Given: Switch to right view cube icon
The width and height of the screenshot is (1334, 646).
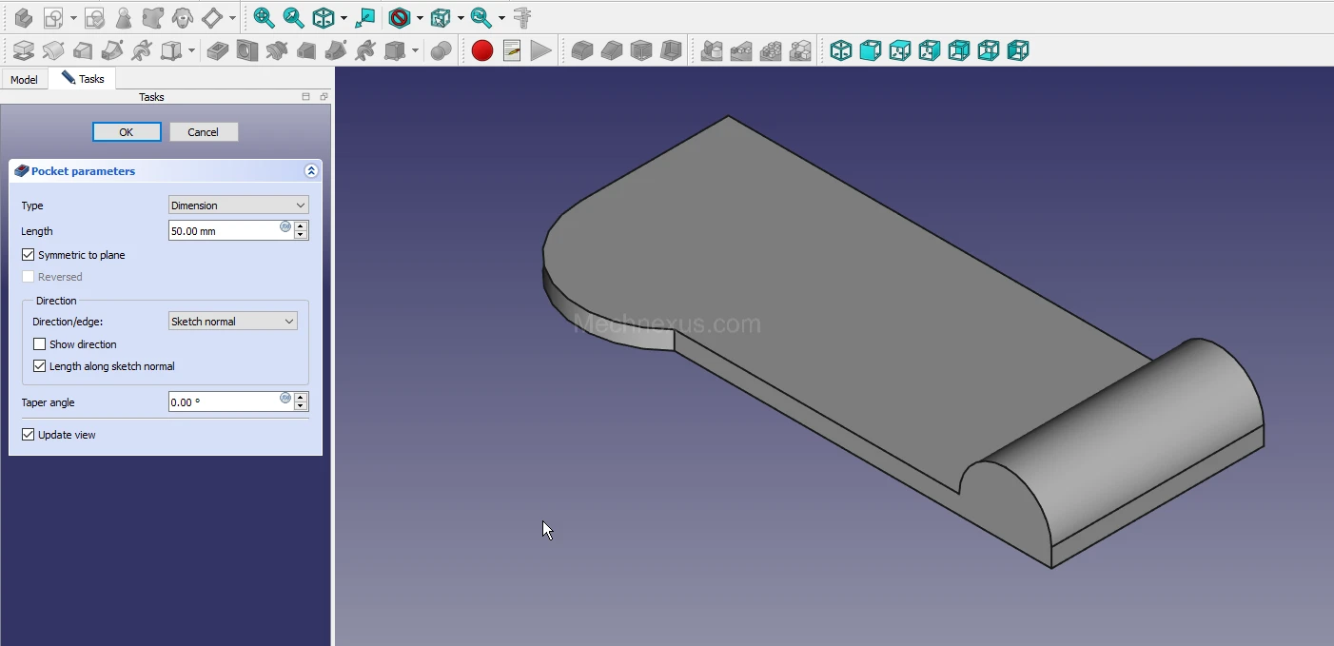Looking at the screenshot, I should click(930, 50).
